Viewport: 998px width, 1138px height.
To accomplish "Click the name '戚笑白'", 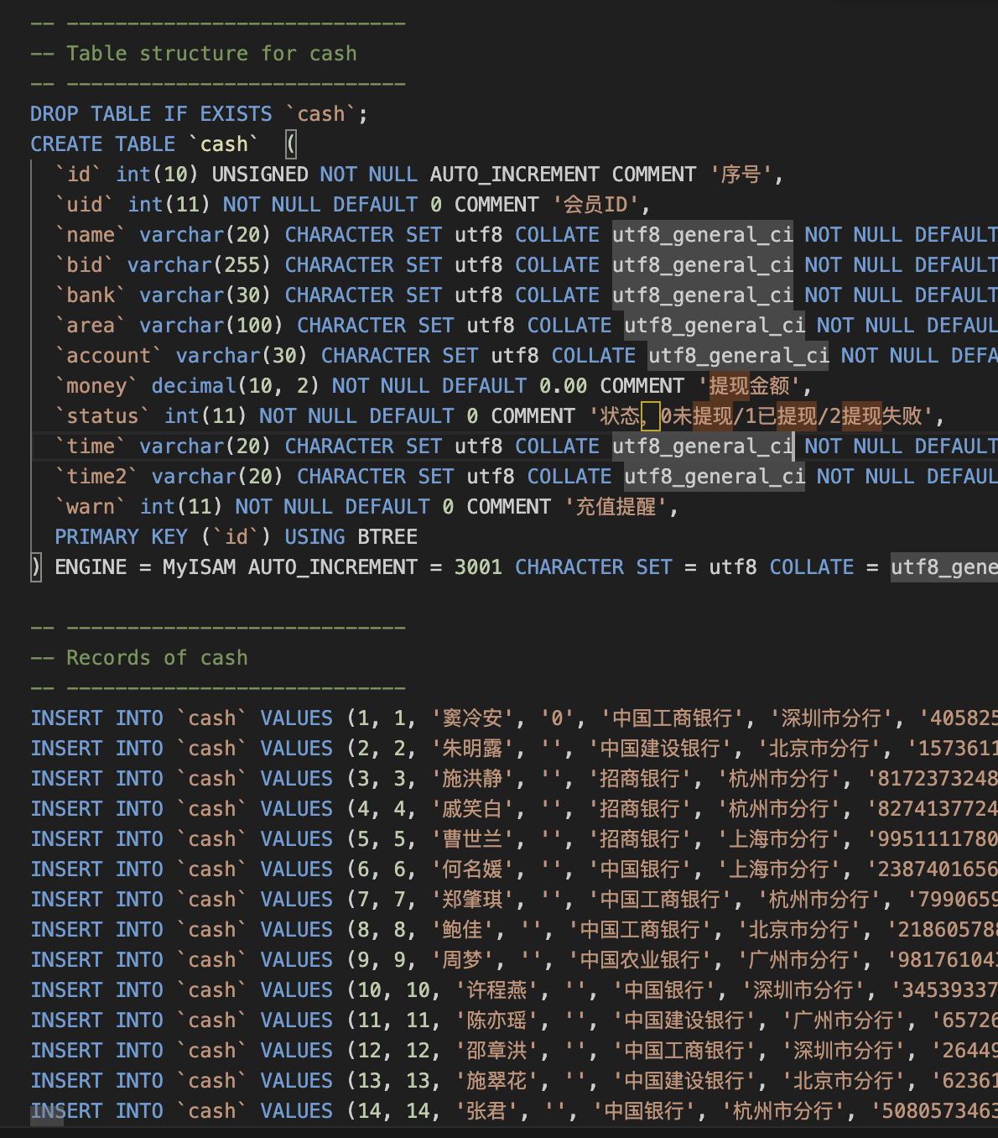I will click(472, 809).
